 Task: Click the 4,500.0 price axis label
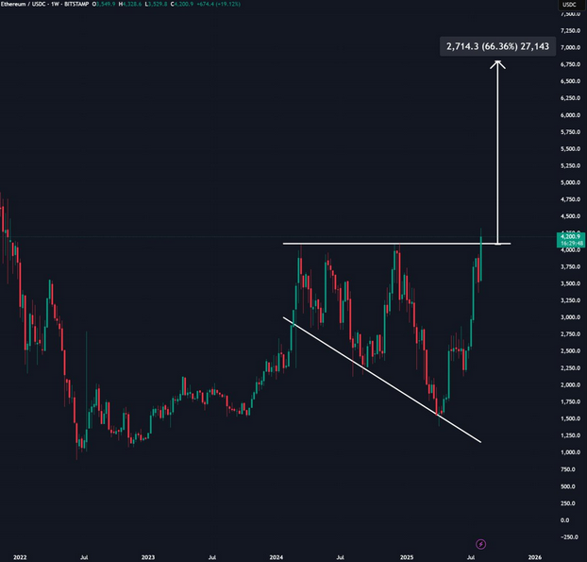pyautogui.click(x=570, y=216)
